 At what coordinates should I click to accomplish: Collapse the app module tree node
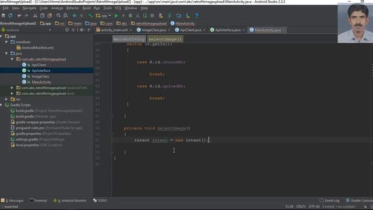1,36
